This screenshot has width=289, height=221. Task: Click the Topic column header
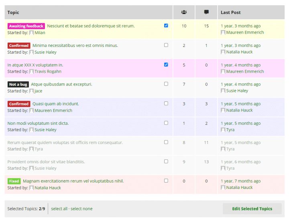pyautogui.click(x=13, y=12)
